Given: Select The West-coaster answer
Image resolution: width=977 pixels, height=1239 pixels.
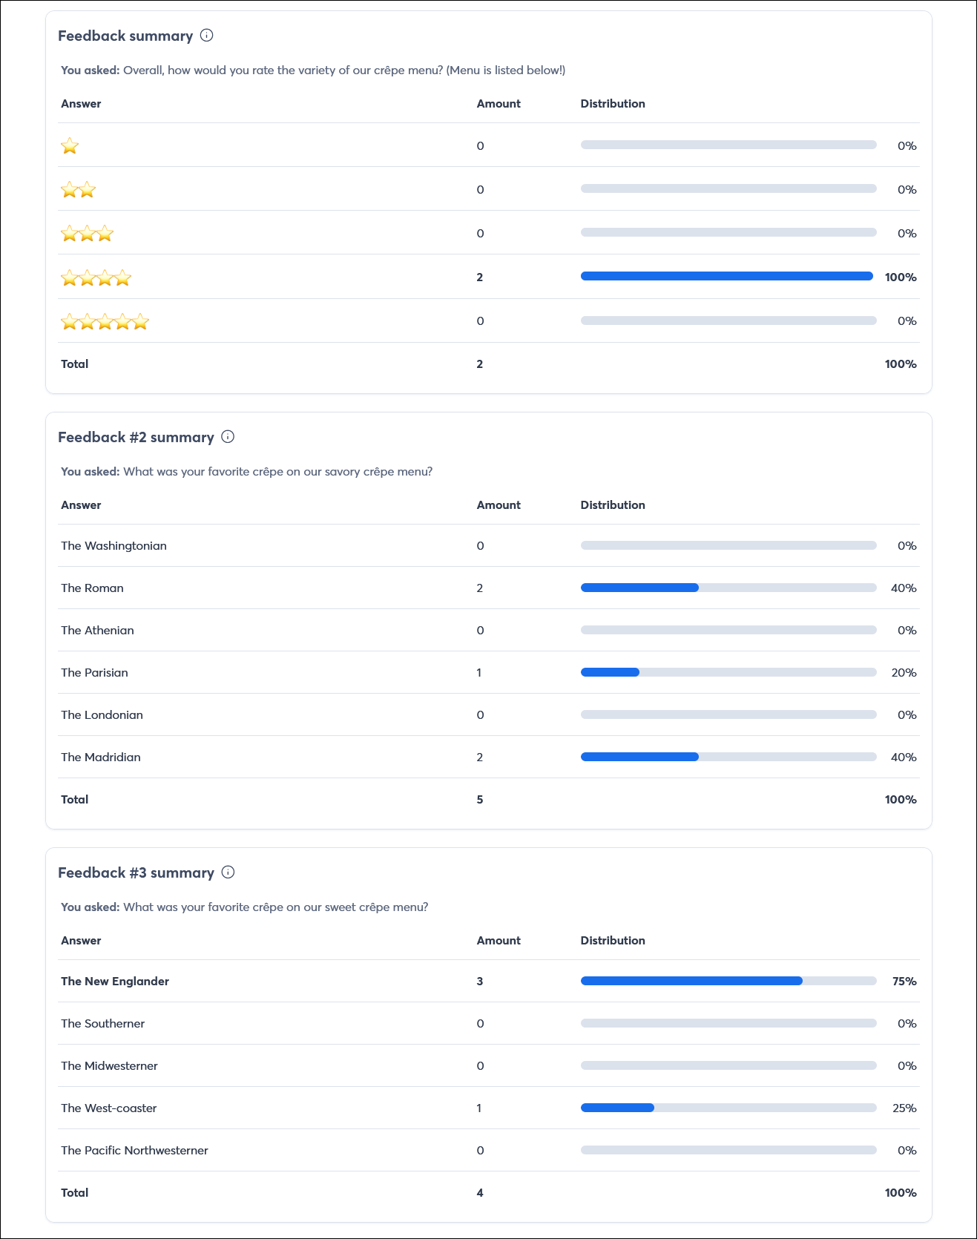Looking at the screenshot, I should (x=109, y=1108).
